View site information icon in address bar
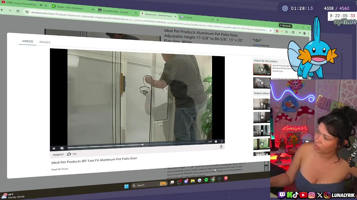The height and width of the screenshot is (200, 357). tap(27, 12)
